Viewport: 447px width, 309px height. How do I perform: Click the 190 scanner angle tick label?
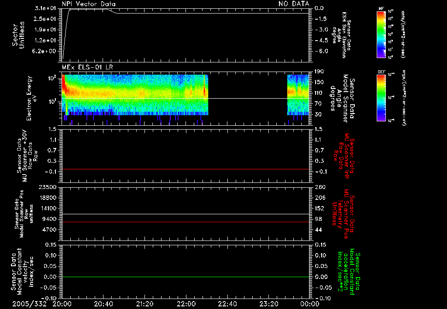pyautogui.click(x=319, y=71)
